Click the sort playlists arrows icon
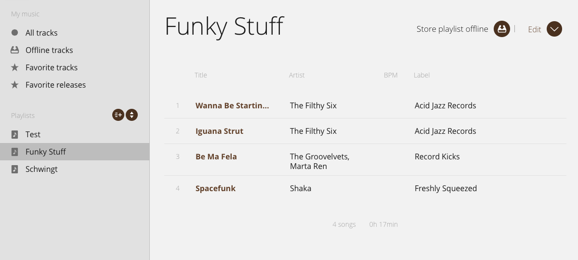 (131, 115)
